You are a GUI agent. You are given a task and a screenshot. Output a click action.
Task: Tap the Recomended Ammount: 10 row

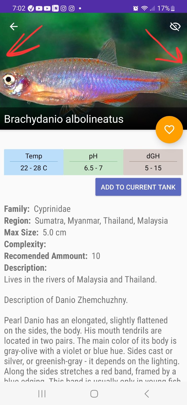coord(52,256)
